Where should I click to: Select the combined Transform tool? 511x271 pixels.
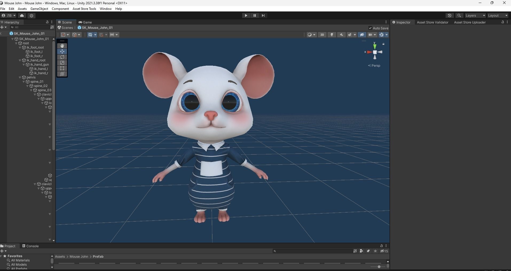coord(62,74)
